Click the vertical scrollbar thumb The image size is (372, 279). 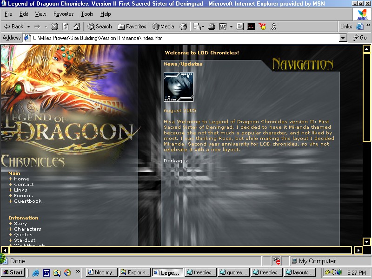[x=367, y=97]
